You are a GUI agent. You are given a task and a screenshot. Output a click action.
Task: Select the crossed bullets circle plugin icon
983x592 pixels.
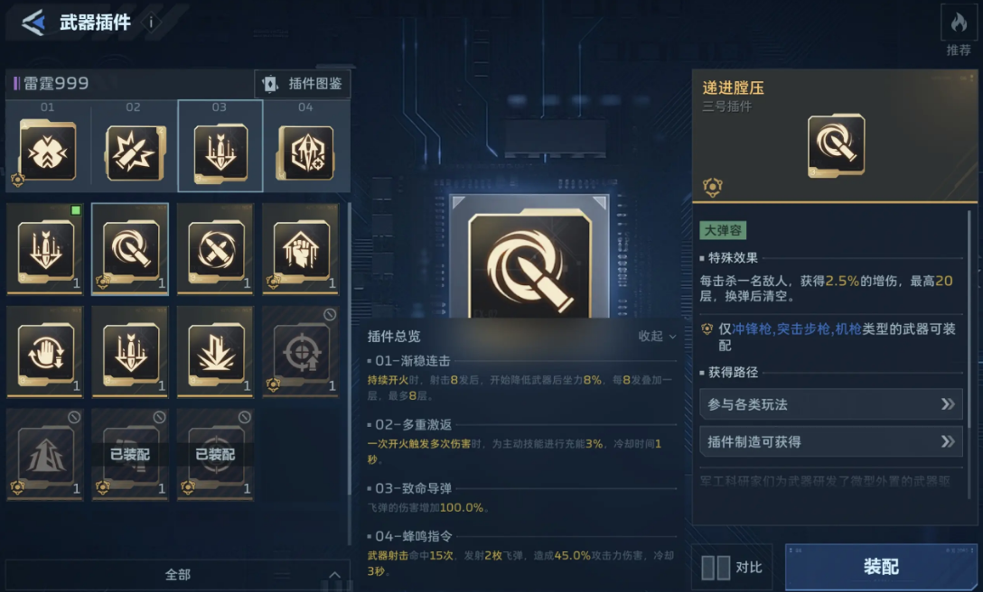click(215, 248)
